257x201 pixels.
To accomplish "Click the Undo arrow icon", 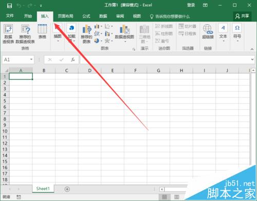I will coord(19,6).
